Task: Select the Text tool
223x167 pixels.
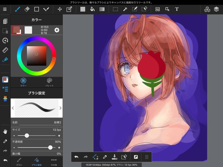Action: (x=177, y=9)
